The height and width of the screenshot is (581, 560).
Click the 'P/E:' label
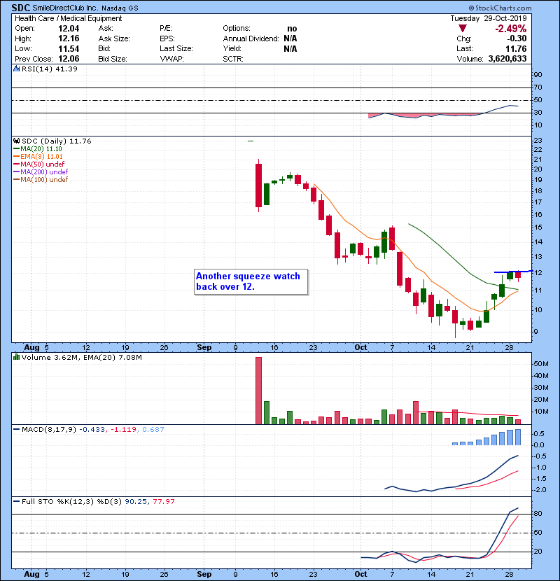(x=166, y=29)
